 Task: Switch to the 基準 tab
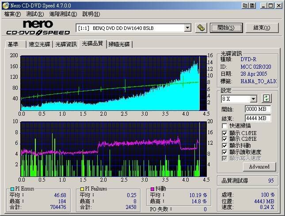tap(15, 44)
